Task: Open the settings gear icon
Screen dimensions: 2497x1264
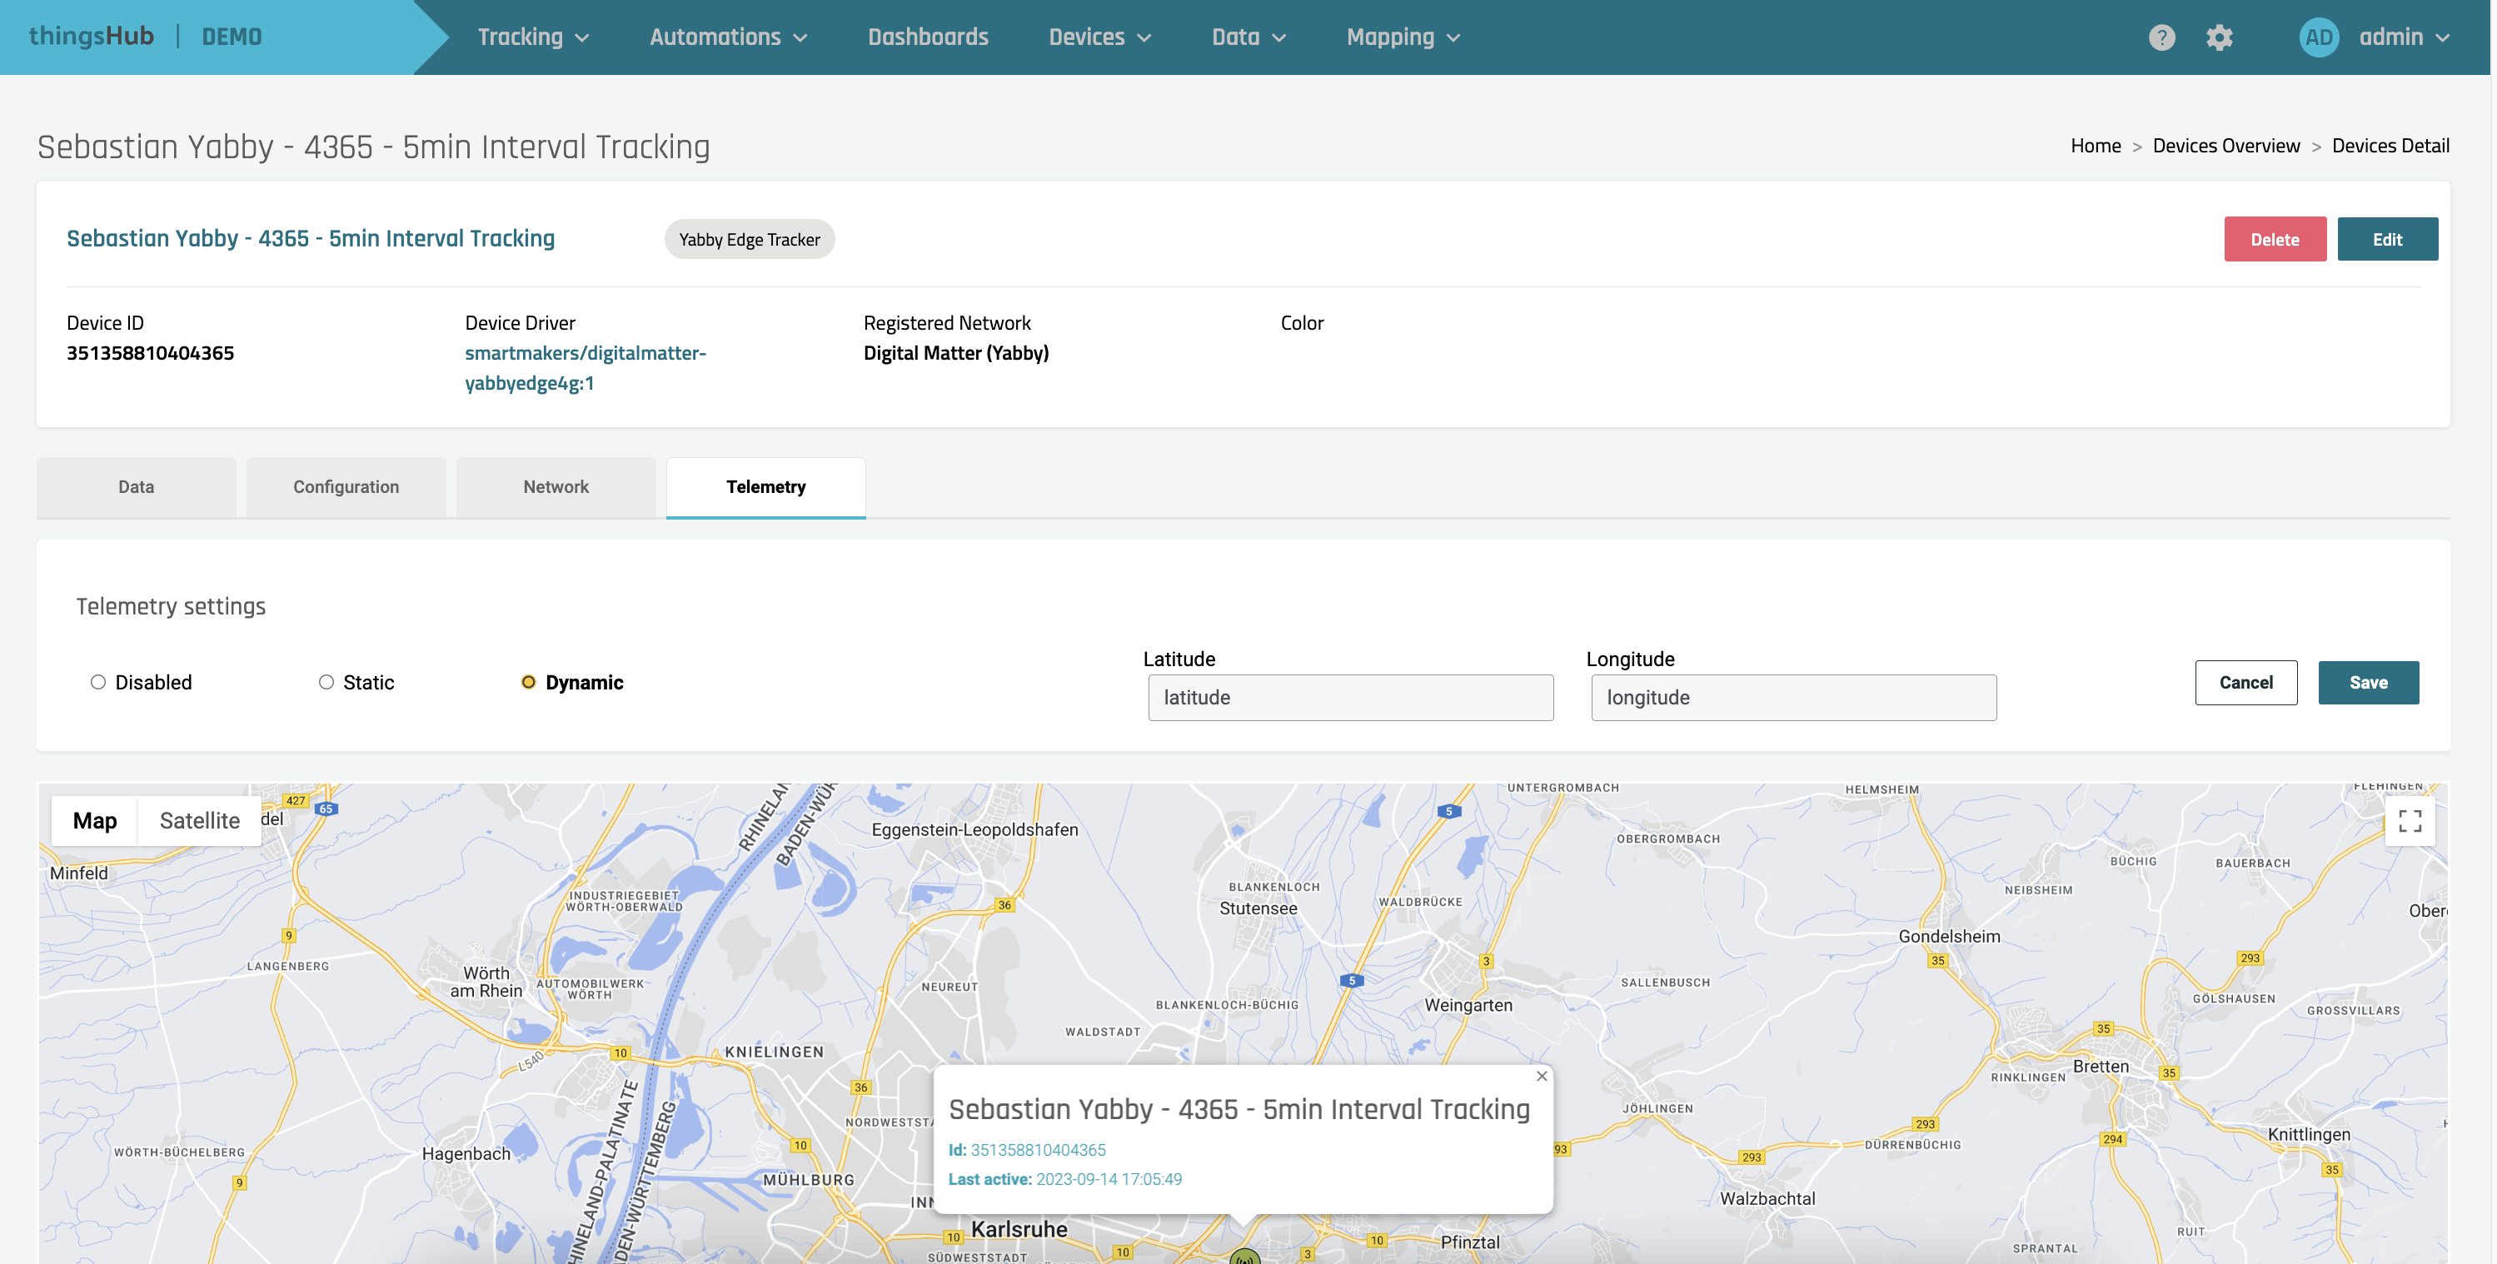Action: tap(2219, 37)
